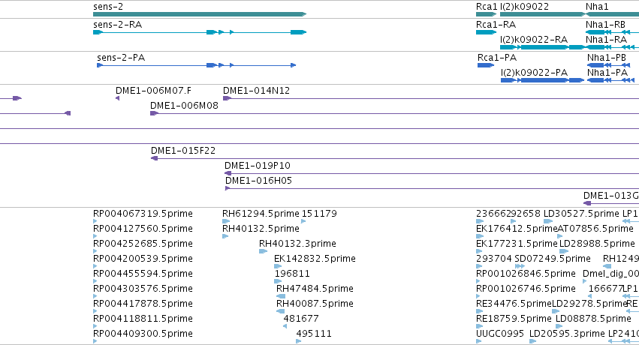Screen dimensions: 639x345
Task: Click the DME1-006M08 feature arrow
Action: (x=154, y=113)
